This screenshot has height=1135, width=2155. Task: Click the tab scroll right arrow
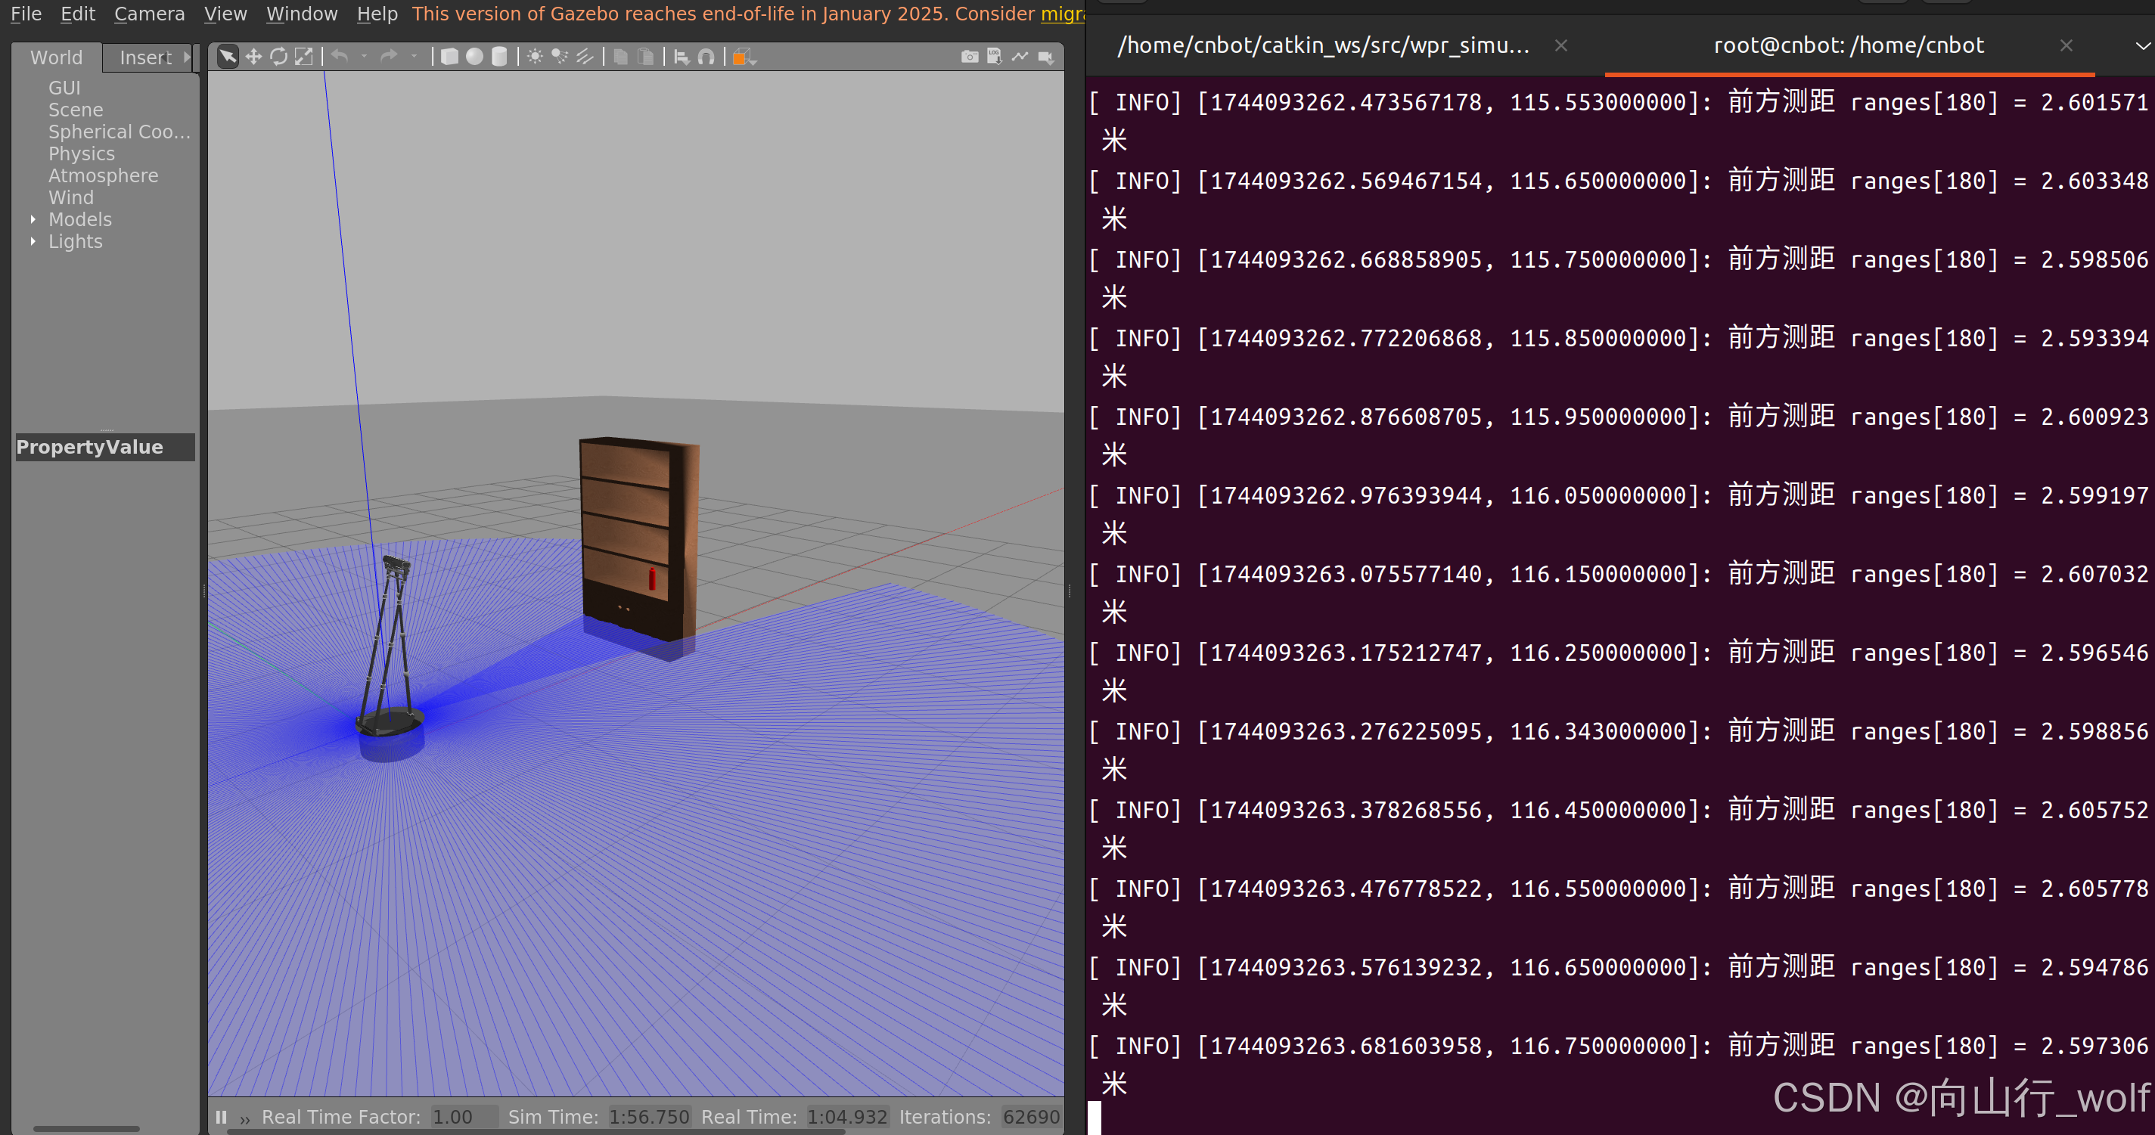point(188,57)
